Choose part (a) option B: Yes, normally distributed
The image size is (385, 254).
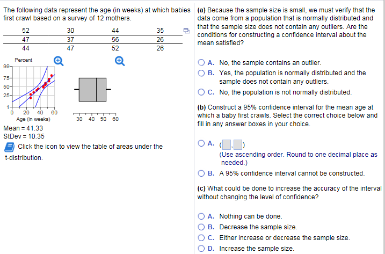(202, 72)
